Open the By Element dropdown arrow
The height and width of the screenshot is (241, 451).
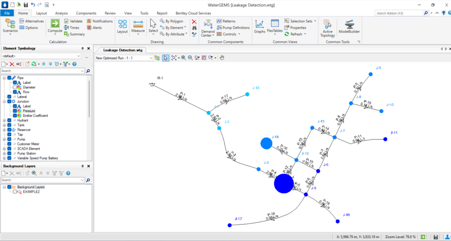[185, 28]
